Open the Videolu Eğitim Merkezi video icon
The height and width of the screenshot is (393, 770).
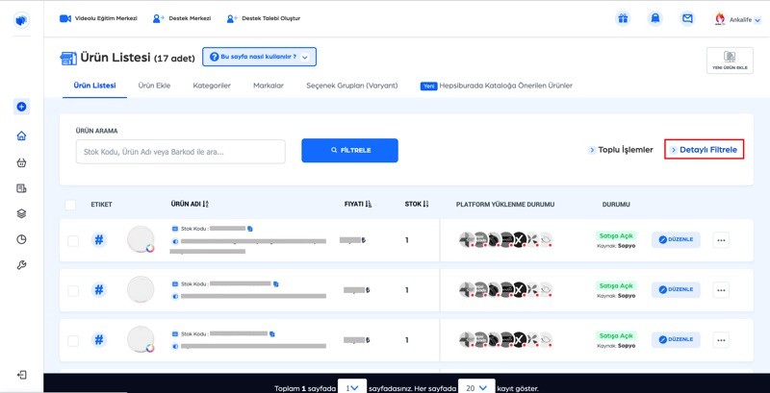point(65,18)
